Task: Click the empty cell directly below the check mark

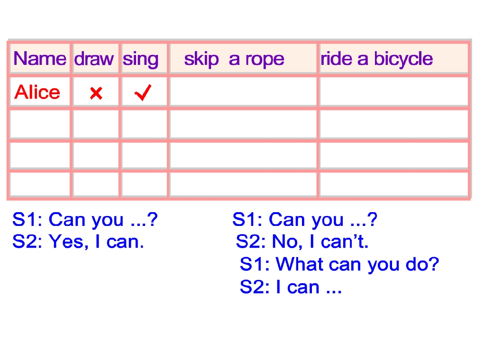Action: (144, 124)
